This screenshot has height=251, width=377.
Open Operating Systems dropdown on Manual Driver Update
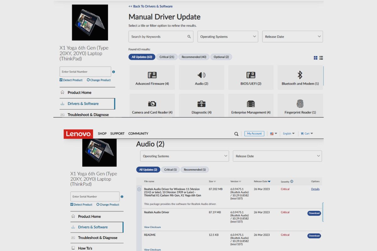[x=228, y=36]
